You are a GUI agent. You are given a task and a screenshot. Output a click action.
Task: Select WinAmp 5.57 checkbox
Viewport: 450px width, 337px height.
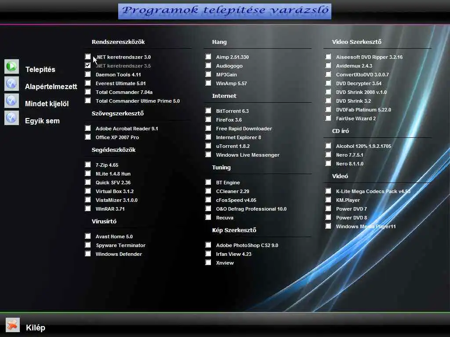208,83
